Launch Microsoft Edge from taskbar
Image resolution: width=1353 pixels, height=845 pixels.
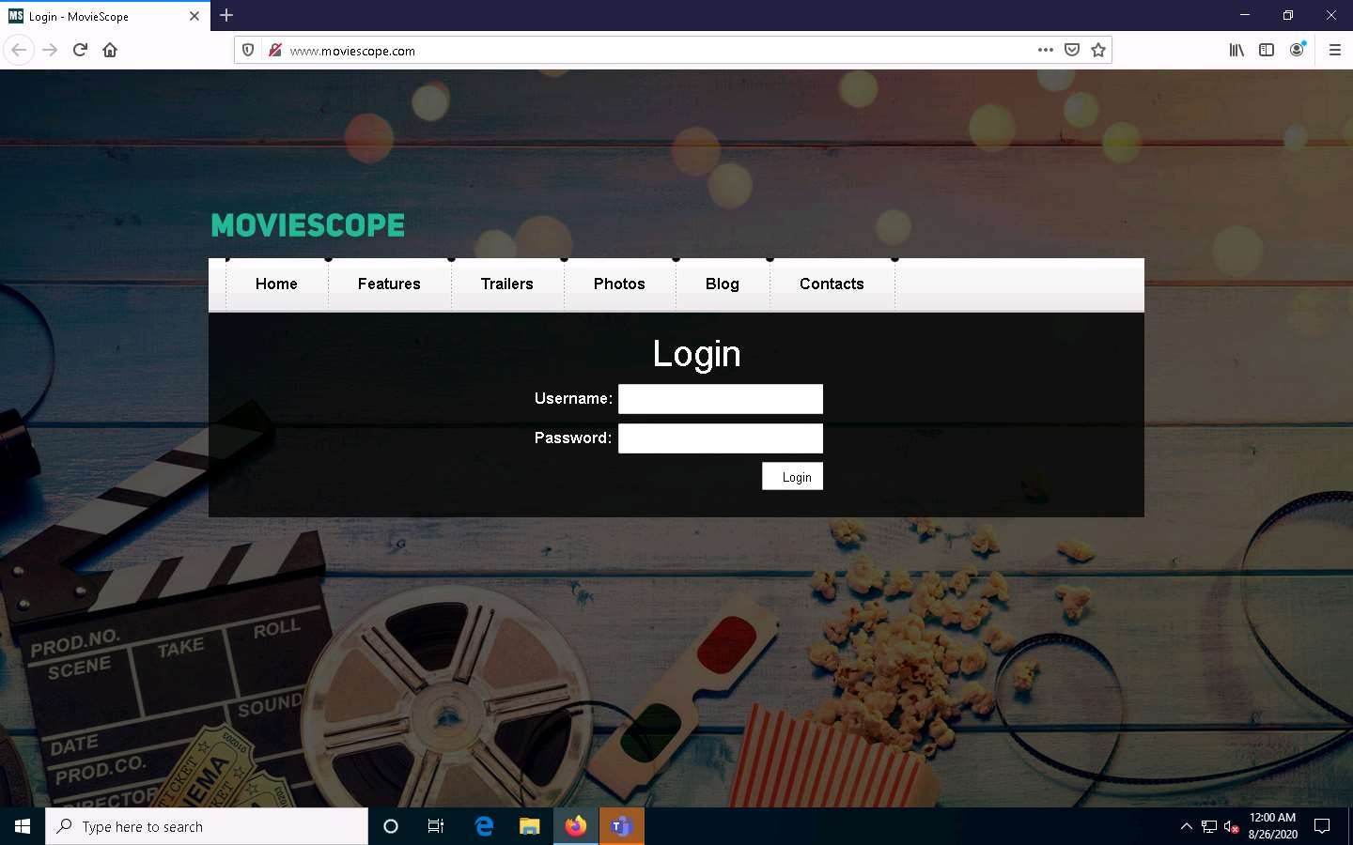tap(484, 826)
